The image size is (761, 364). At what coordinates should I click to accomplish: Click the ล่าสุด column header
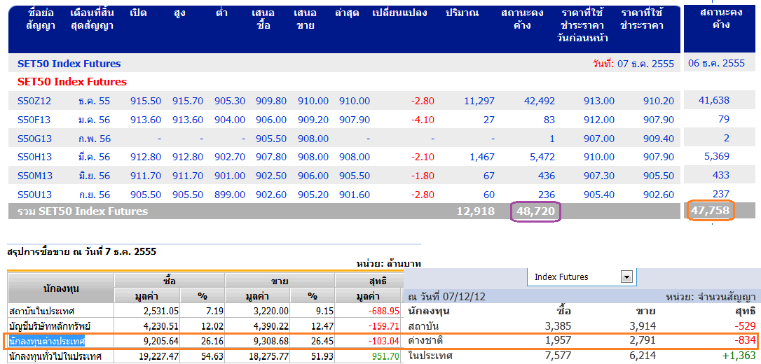point(347,13)
